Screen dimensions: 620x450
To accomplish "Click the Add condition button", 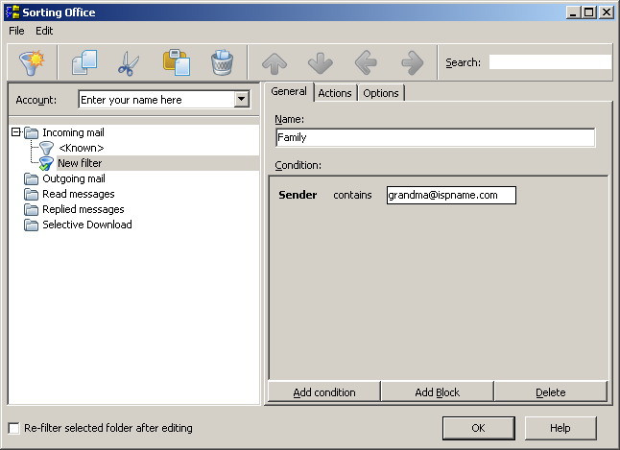I will pyautogui.click(x=324, y=391).
